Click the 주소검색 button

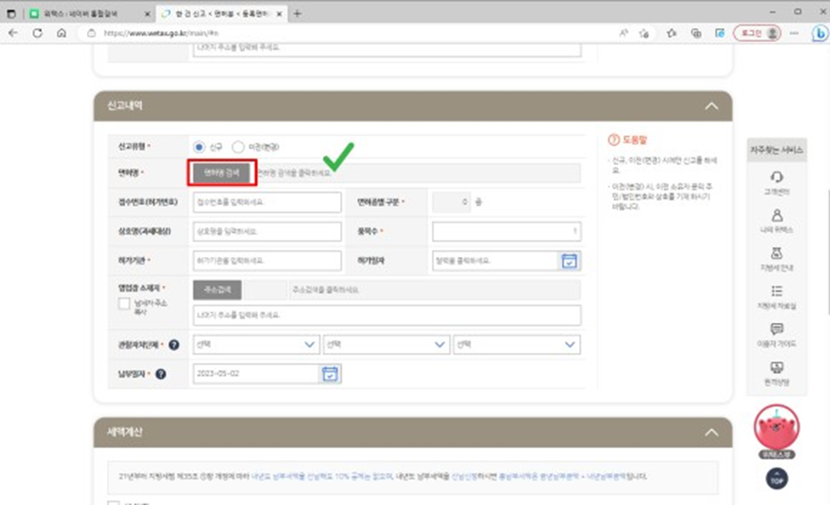(217, 290)
